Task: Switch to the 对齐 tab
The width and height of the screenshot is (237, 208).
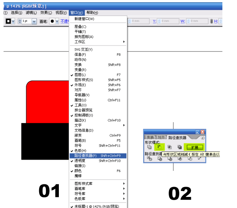Action: click(x=161, y=137)
